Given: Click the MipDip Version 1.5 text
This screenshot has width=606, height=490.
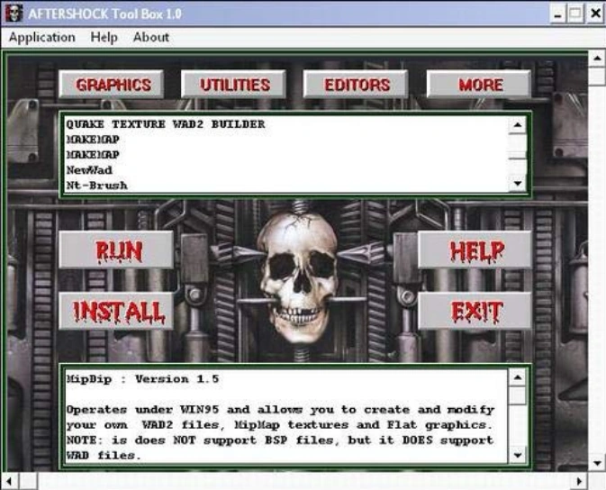Looking at the screenshot, I should click(142, 379).
